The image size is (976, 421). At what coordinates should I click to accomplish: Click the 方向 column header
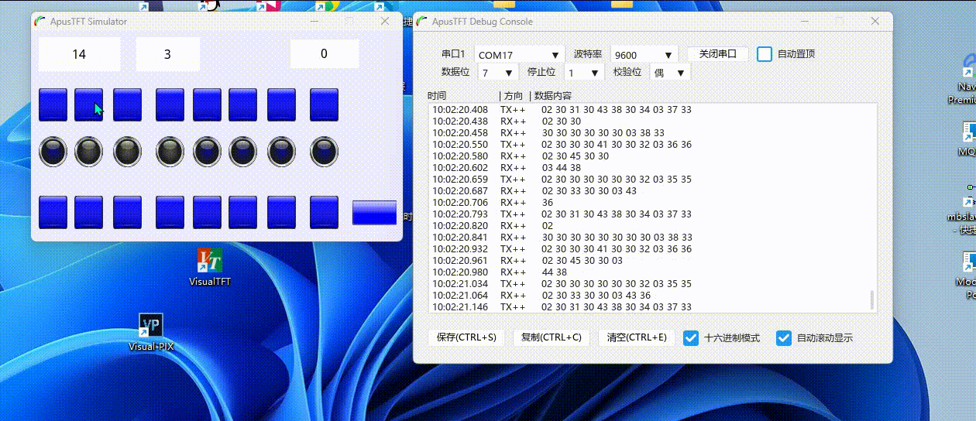514,96
